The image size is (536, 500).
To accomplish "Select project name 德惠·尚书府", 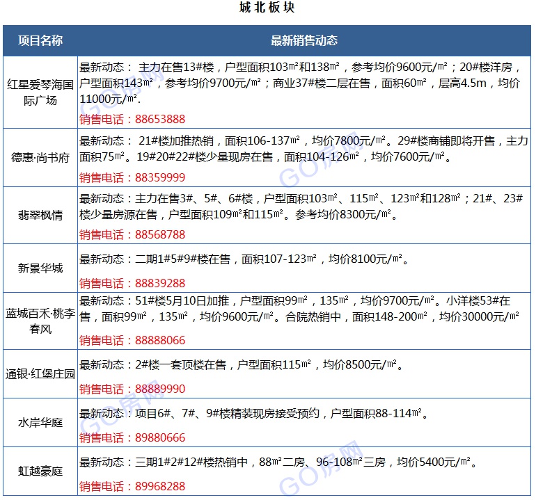I will (x=40, y=158).
